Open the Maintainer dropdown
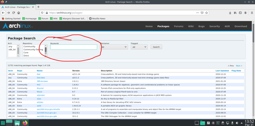255x126 pixels. pos(114,47)
